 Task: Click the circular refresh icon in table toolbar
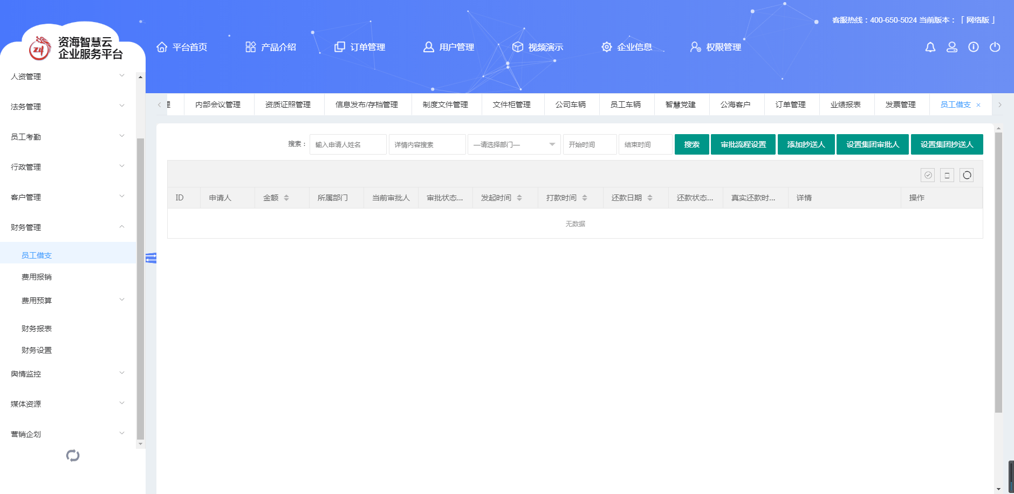(x=967, y=175)
